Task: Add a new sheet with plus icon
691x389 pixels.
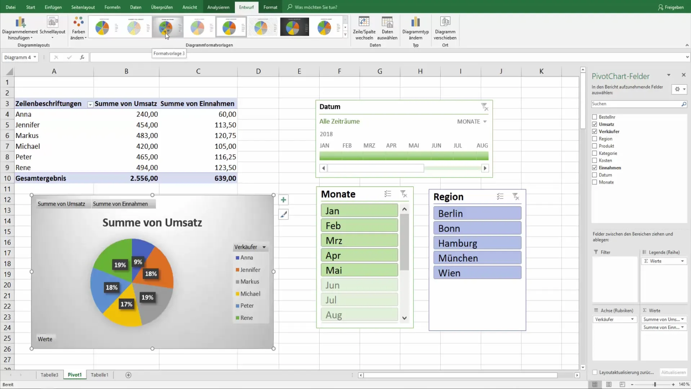Action: pyautogui.click(x=128, y=375)
